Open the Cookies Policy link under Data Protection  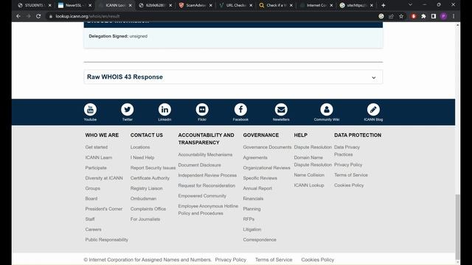click(x=349, y=185)
